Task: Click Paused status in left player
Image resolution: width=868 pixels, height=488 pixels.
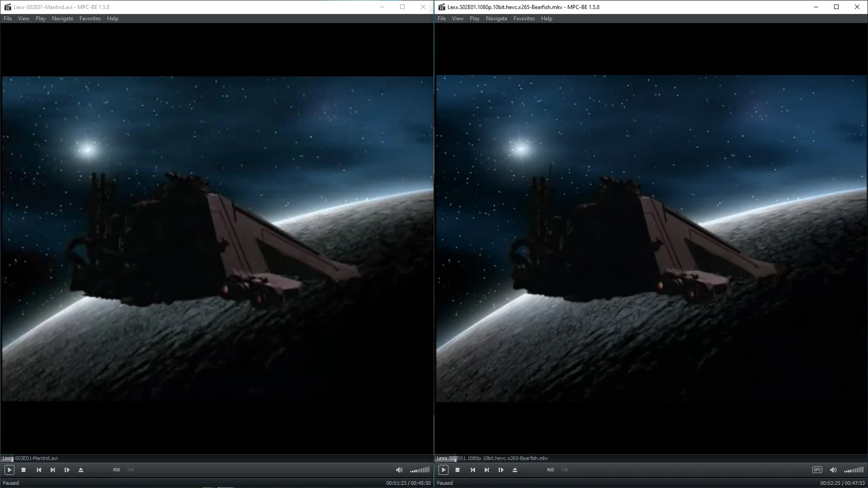Action: click(11, 483)
